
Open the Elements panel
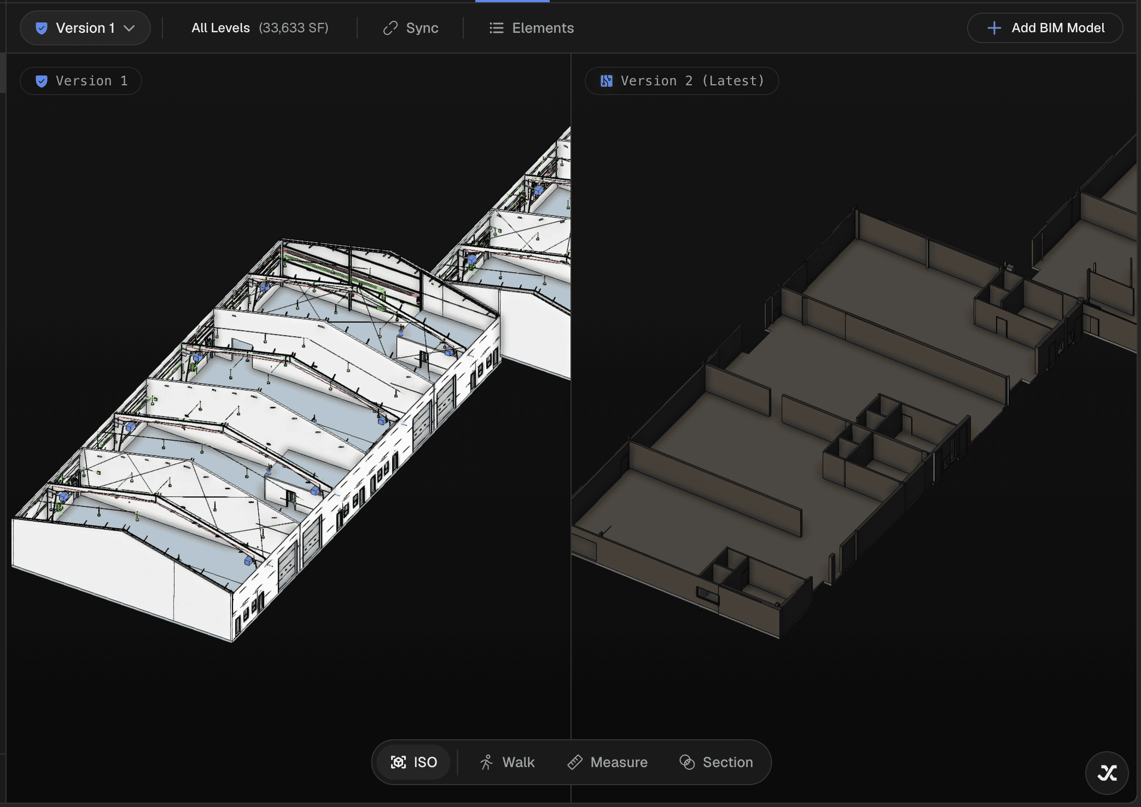[543, 28]
